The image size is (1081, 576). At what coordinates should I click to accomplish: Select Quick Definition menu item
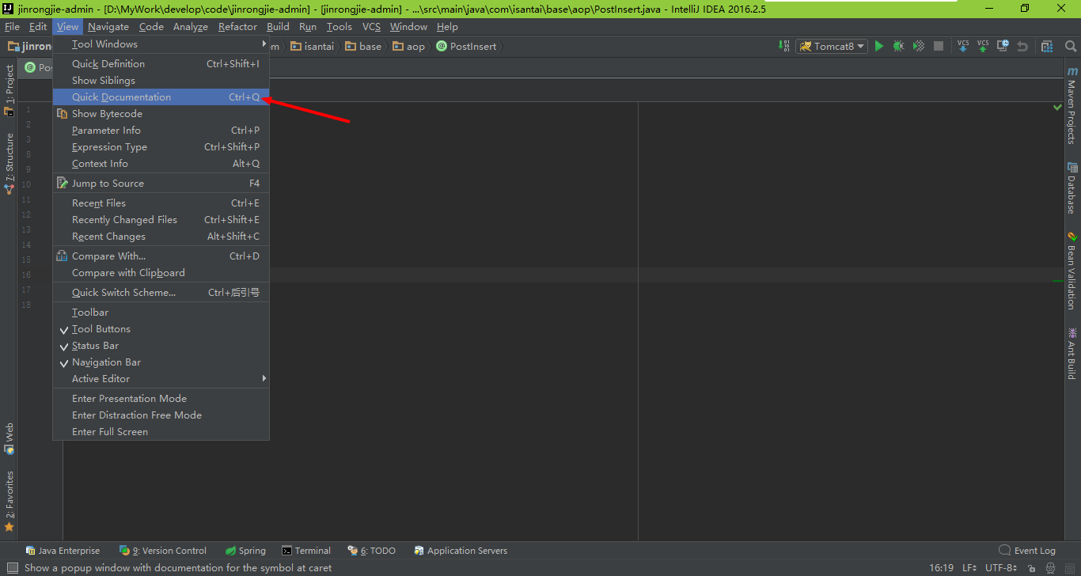pos(161,64)
